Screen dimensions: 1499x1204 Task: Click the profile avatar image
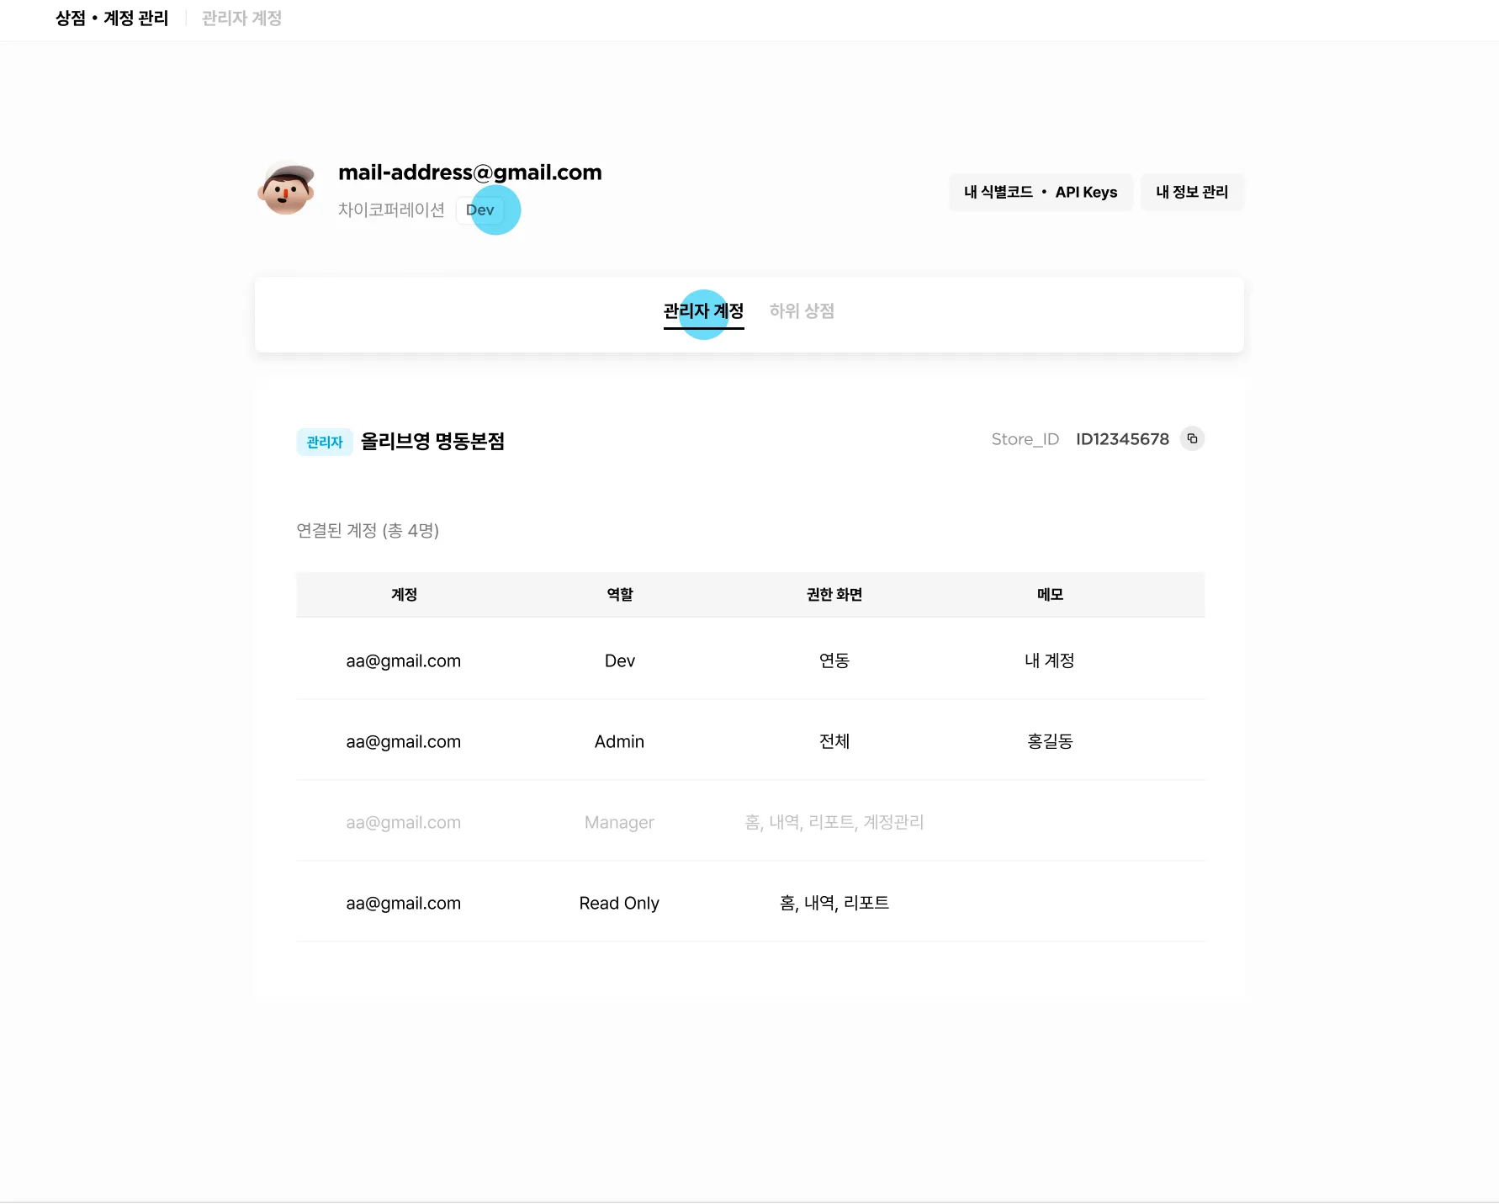coord(286,192)
